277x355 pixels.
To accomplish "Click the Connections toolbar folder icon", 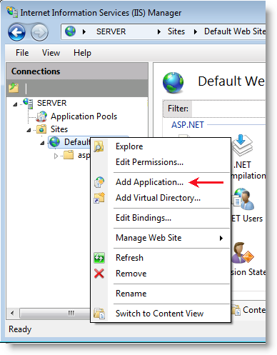I will coord(14,88).
